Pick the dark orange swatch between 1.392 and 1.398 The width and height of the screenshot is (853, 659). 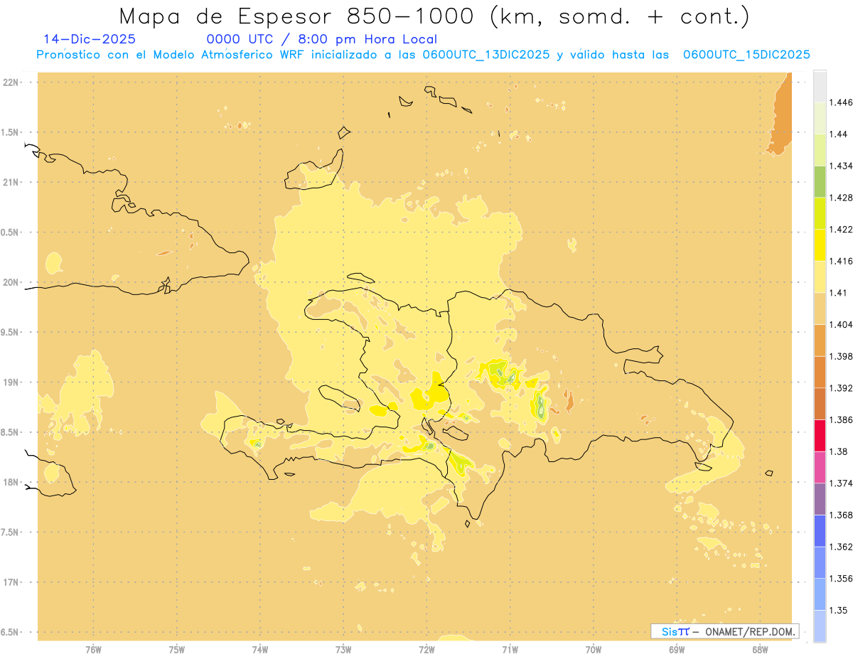pos(820,372)
